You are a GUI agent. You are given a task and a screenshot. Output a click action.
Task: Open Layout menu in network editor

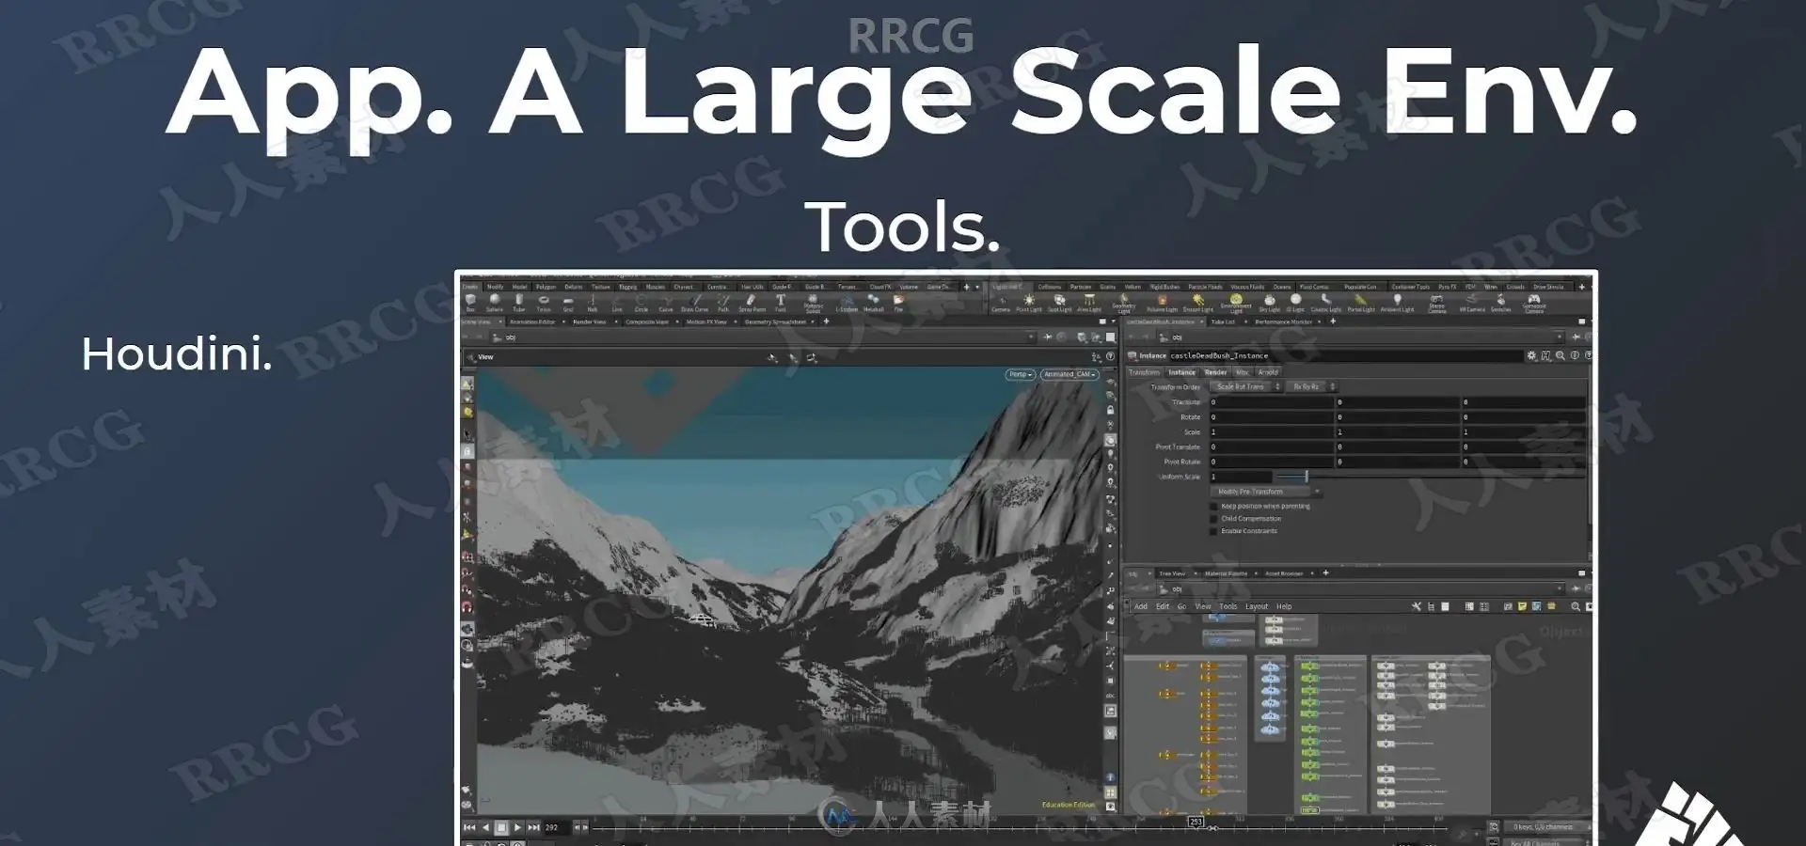pos(1257,606)
